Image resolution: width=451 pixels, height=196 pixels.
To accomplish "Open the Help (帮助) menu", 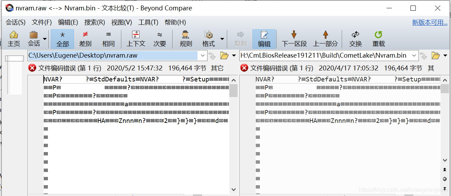I will pos(175,22).
